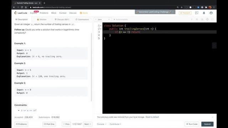Viewport: 228px width, 128px height.
Task: Go to Next problem
Action: (88, 124)
